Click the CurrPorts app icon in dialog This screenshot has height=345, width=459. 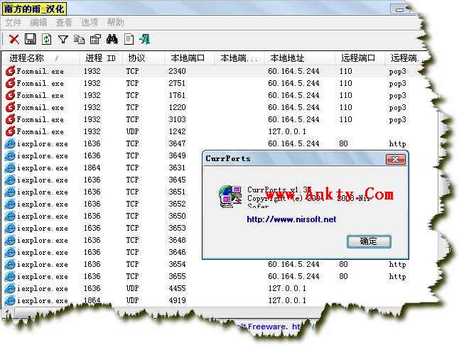pos(230,197)
